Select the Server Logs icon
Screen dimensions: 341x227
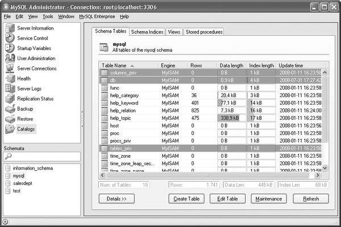click(10, 89)
